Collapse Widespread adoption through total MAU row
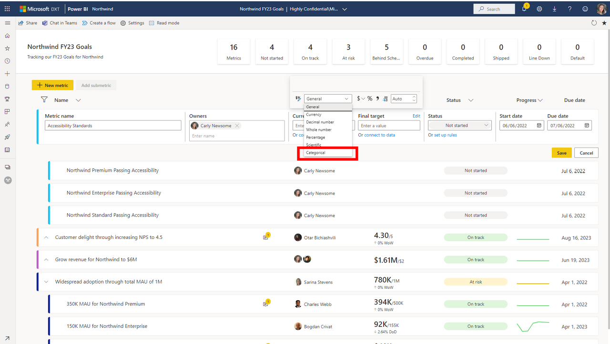 pyautogui.click(x=46, y=282)
